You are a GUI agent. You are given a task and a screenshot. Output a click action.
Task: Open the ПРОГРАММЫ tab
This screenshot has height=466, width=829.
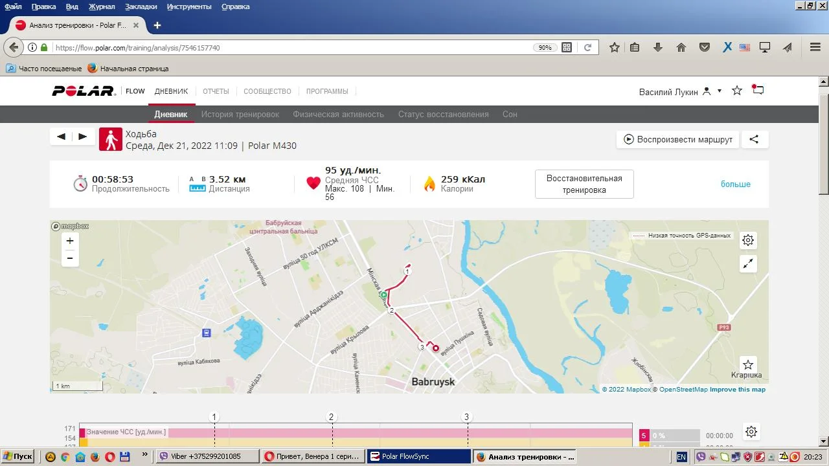tap(327, 91)
